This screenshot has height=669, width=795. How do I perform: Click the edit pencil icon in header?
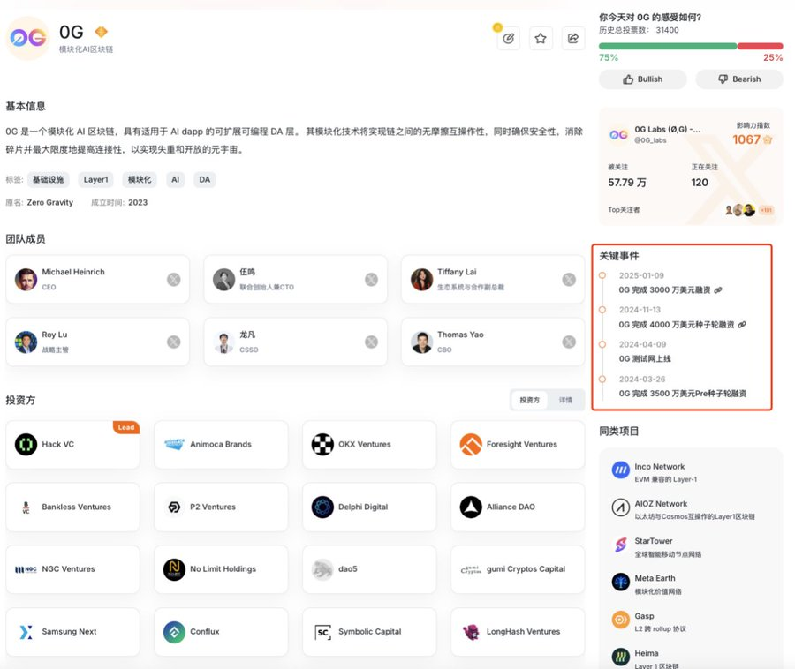click(x=509, y=39)
